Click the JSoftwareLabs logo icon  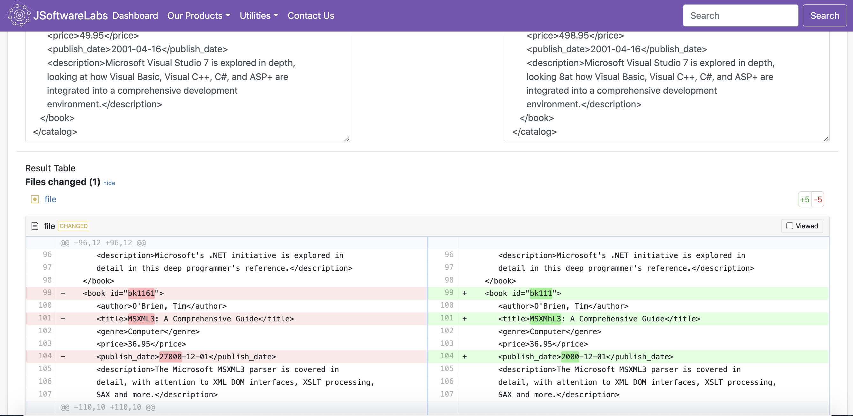coord(19,15)
